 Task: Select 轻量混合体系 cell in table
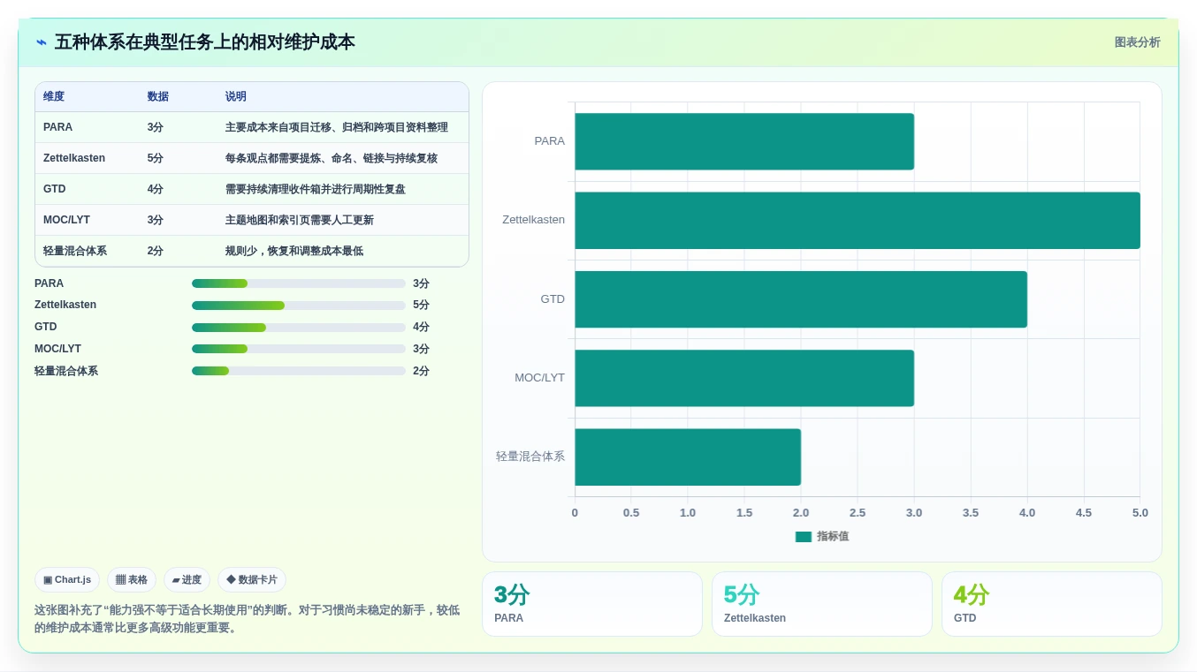click(75, 251)
